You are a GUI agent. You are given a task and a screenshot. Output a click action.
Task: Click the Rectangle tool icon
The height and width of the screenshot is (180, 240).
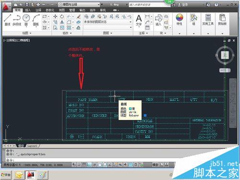45,16
